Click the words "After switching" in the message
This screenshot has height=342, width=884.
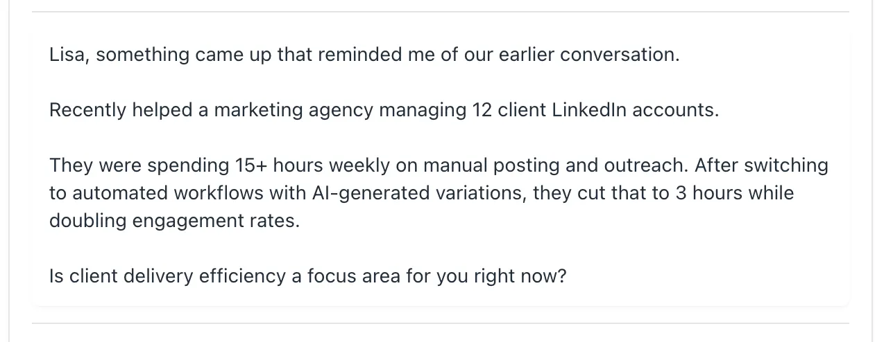coord(761,166)
